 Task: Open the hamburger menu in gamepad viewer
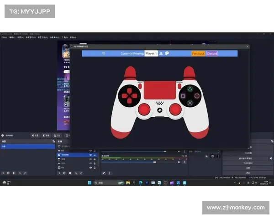click(104, 53)
